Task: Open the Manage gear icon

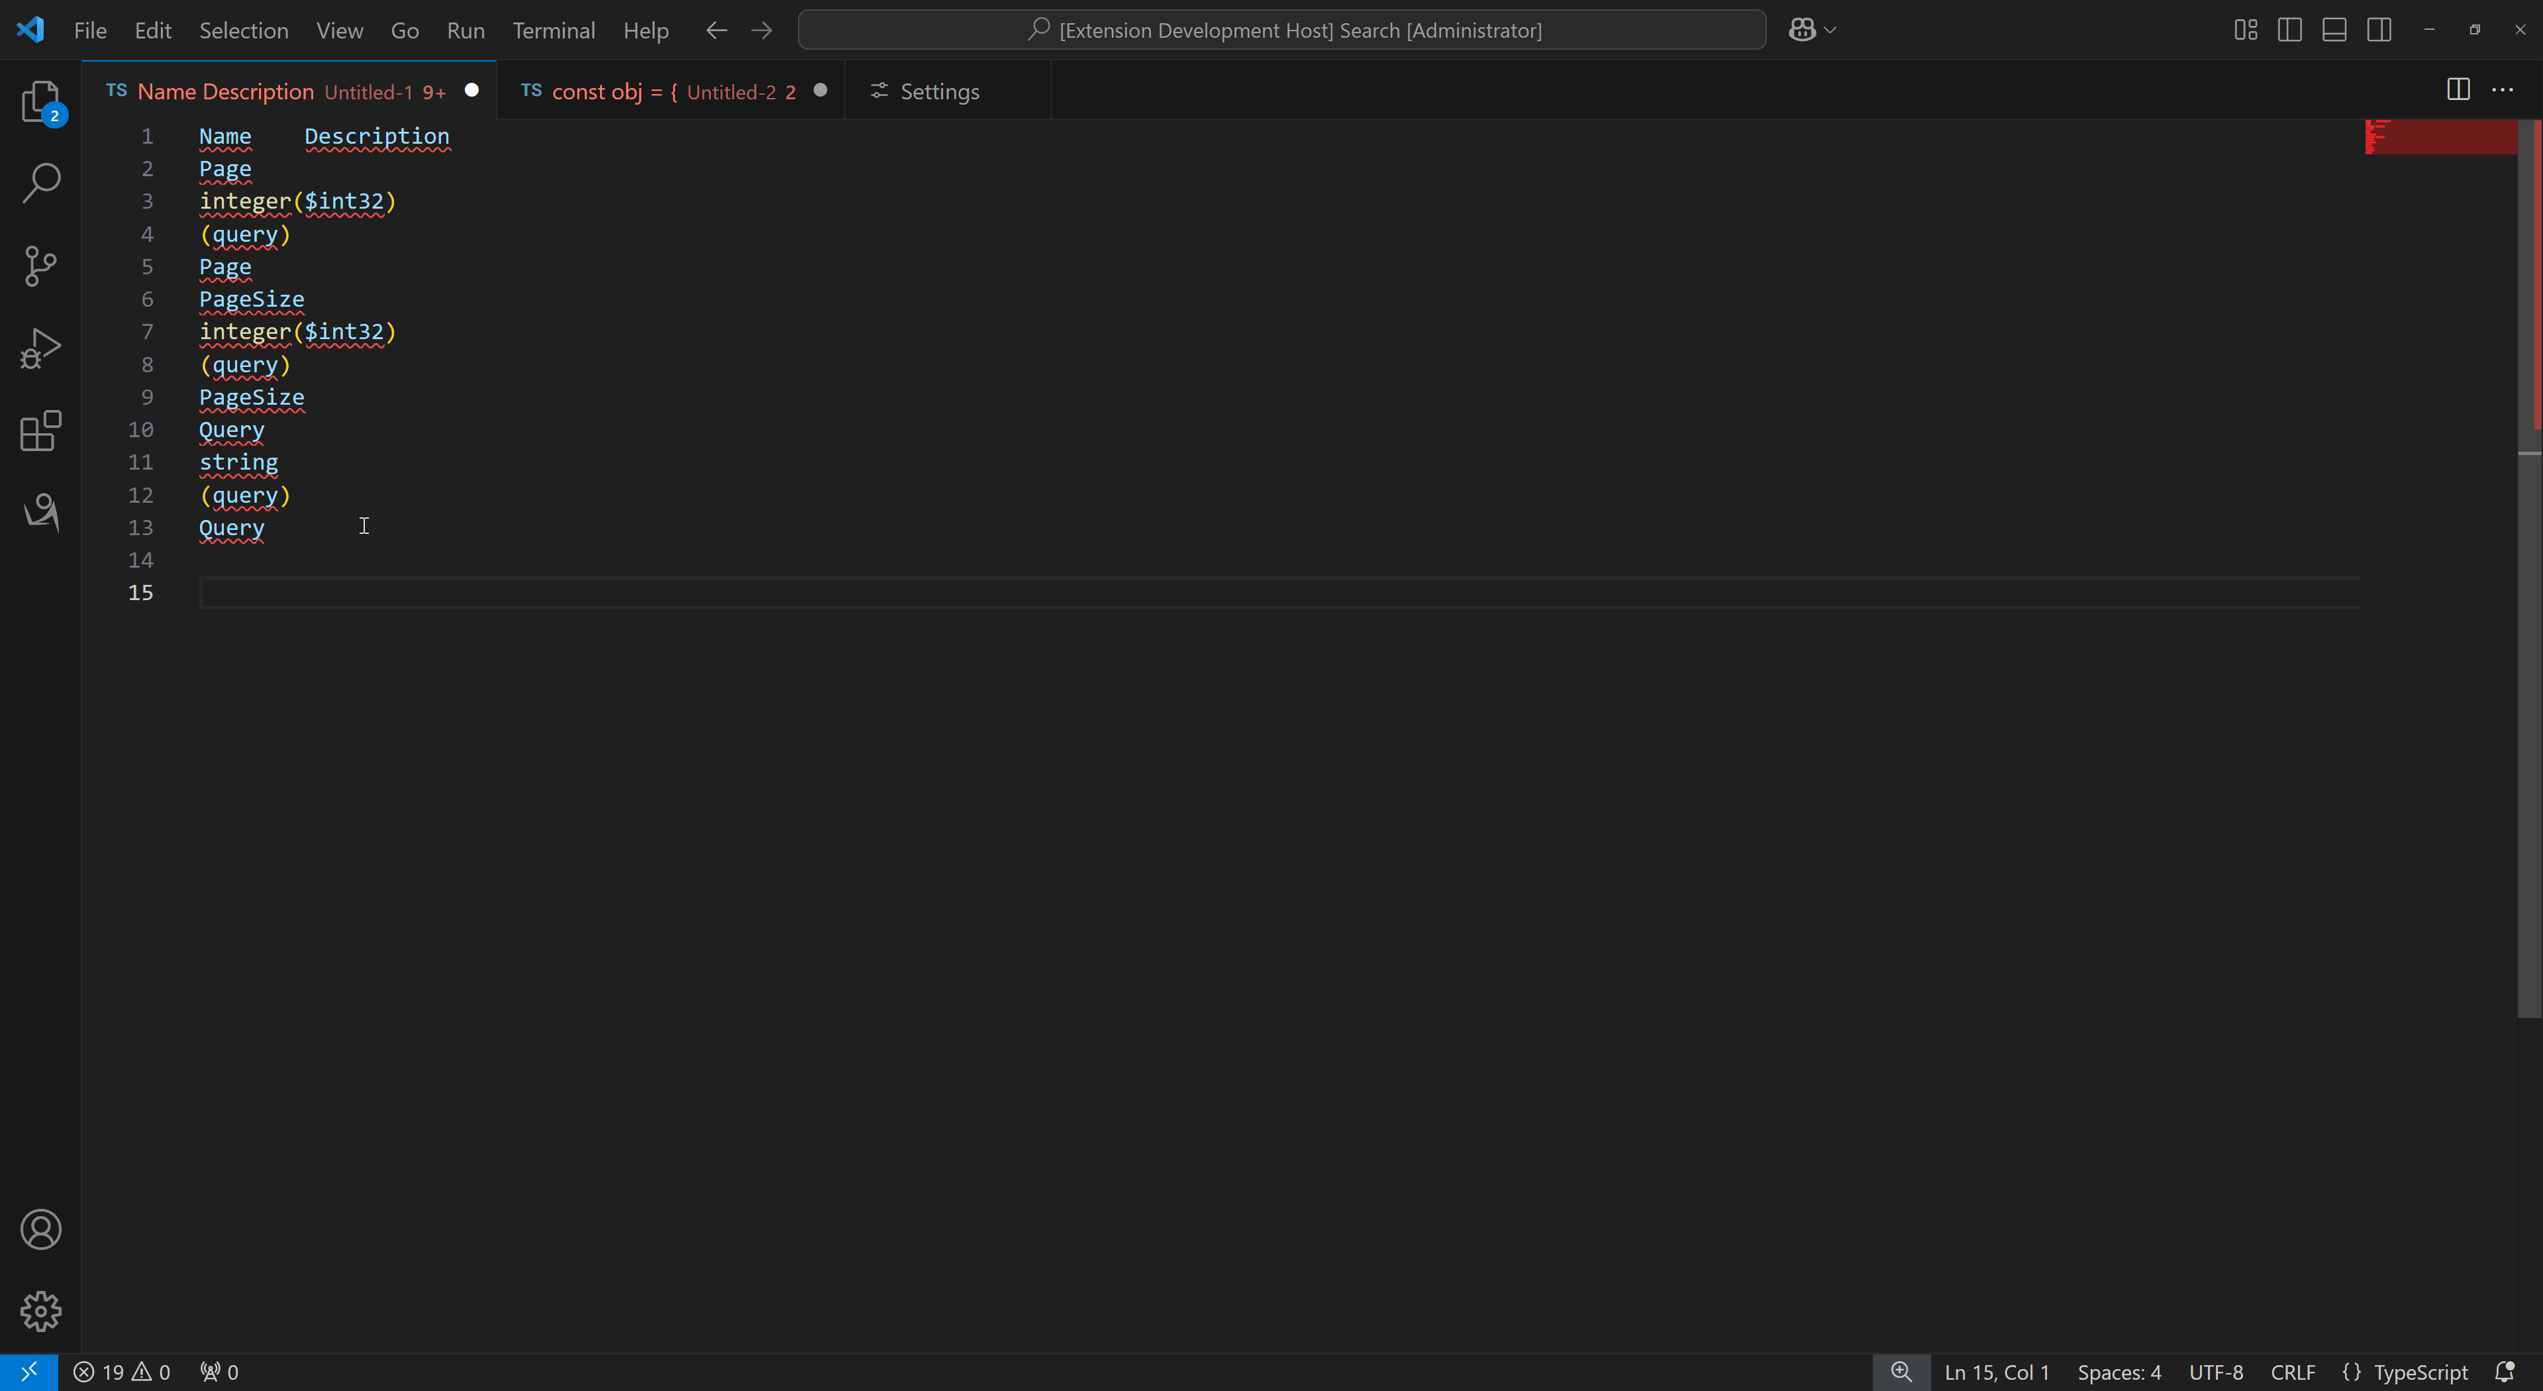Action: point(40,1311)
